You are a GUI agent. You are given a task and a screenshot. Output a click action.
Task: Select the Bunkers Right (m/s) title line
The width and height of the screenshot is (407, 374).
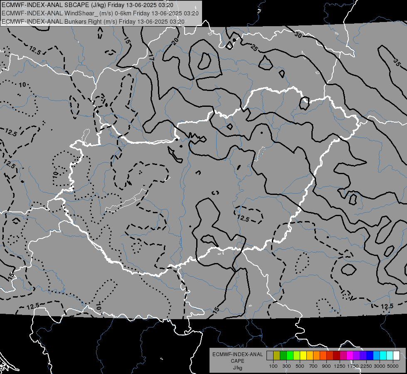tap(93, 22)
